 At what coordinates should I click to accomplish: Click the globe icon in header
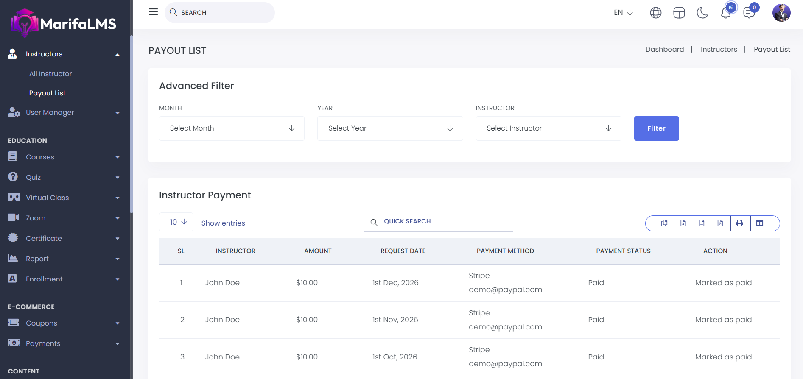point(656,13)
